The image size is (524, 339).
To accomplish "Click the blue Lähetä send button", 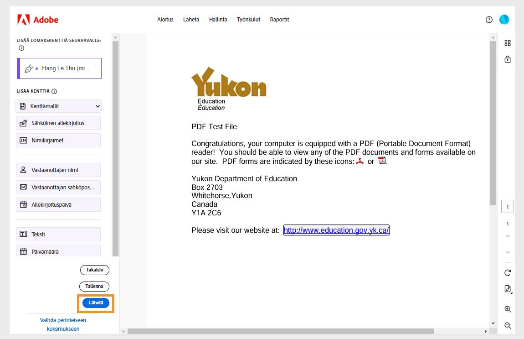I will click(96, 302).
